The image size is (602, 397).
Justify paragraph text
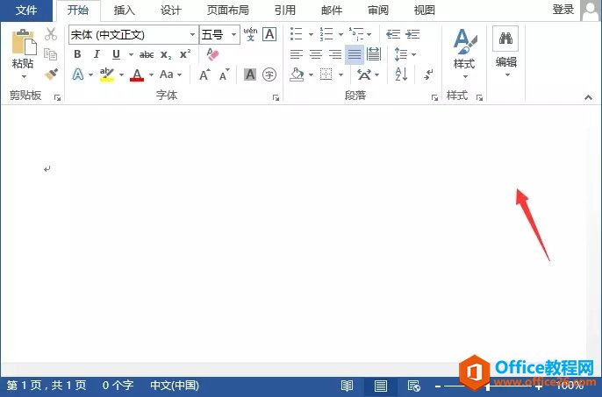click(x=355, y=54)
